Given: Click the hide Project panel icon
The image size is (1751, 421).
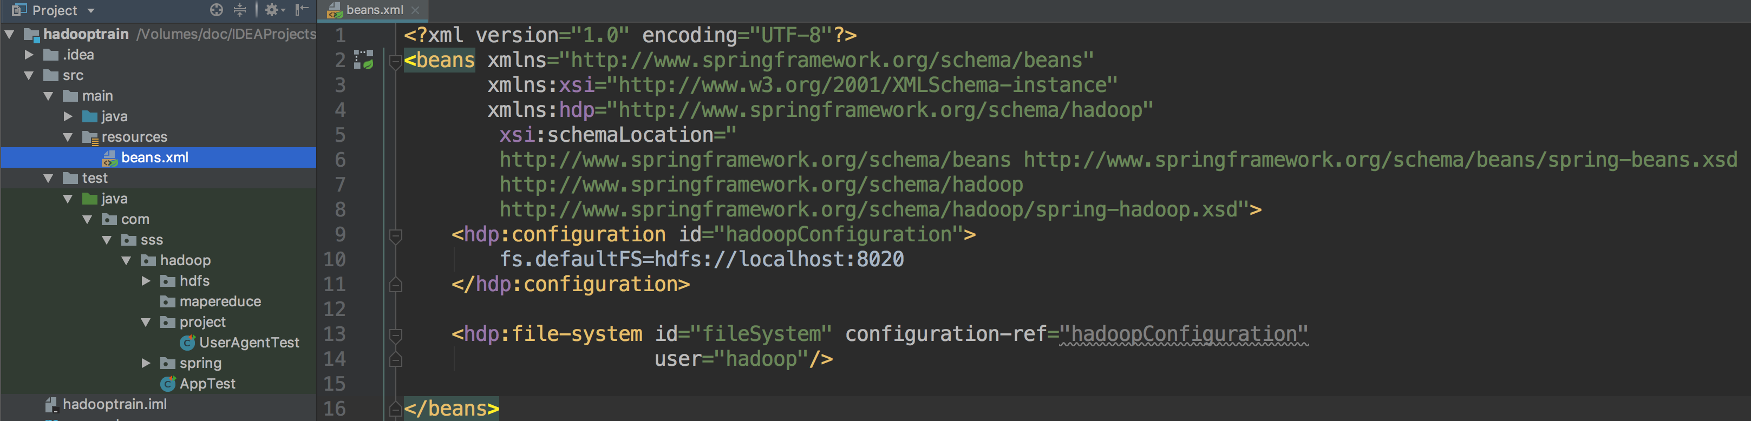Looking at the screenshot, I should point(302,10).
